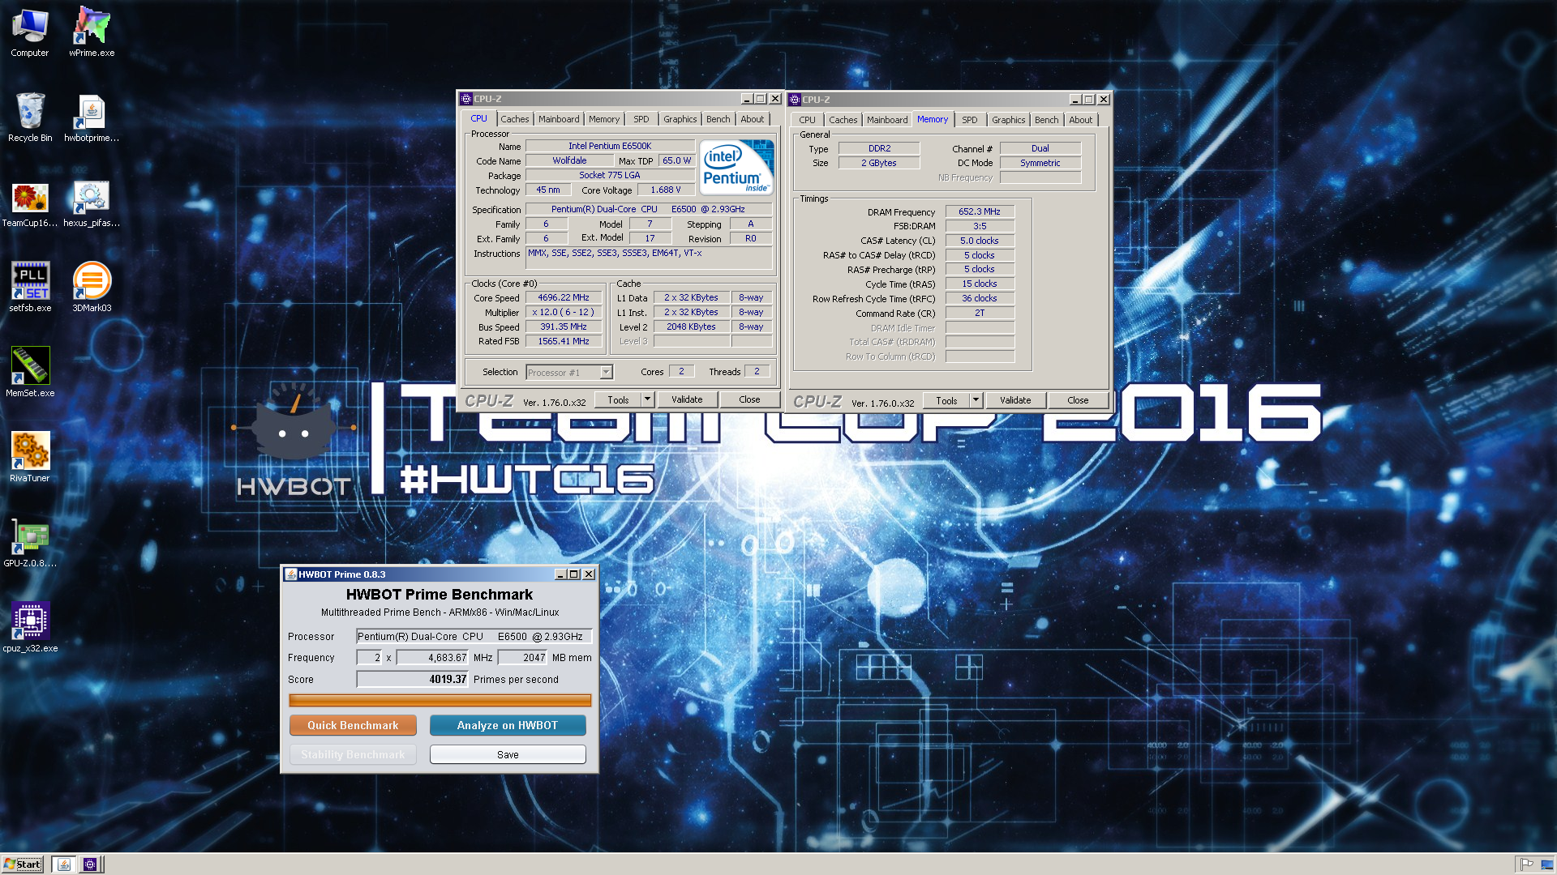Click the Score field showing 4019.37

[413, 679]
